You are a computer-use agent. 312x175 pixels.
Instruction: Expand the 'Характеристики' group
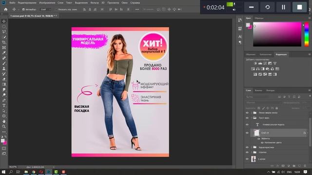pyautogui.click(x=252, y=147)
